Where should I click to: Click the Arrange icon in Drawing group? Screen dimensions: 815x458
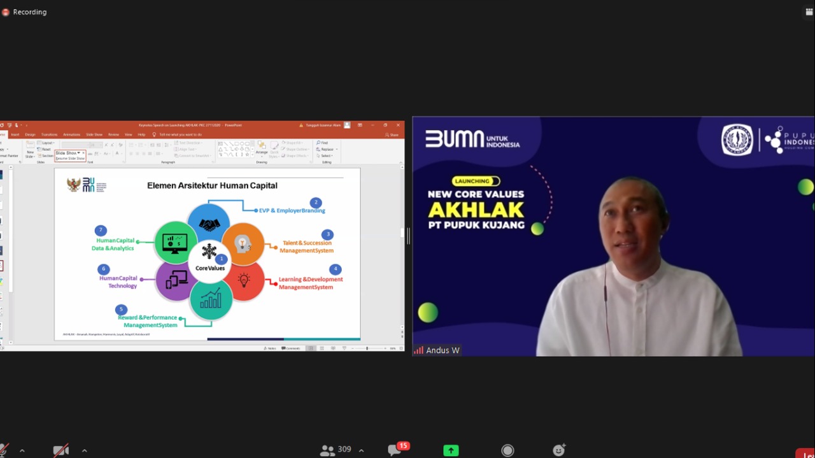[x=262, y=149]
